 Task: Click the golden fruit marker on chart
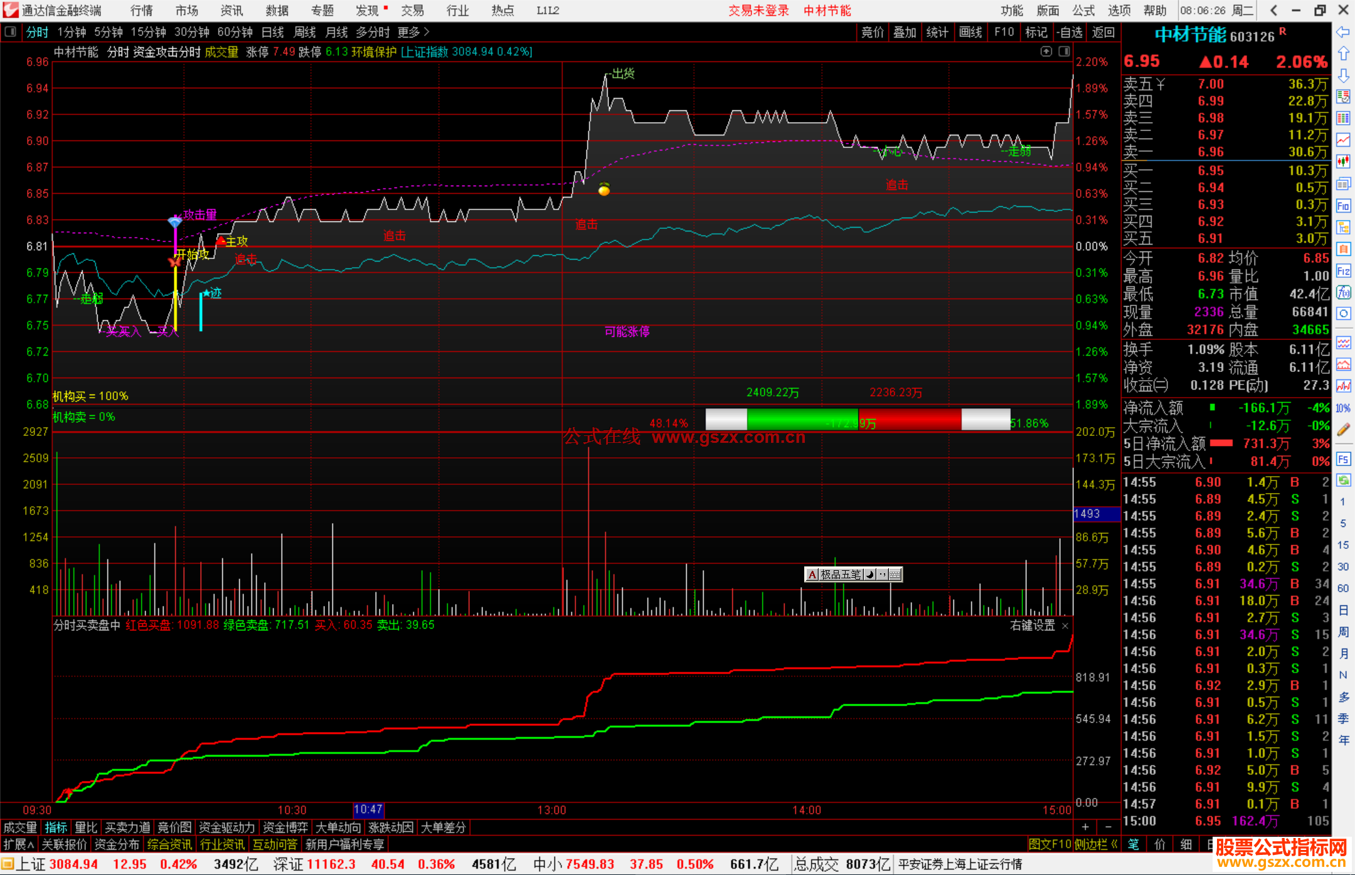[x=604, y=189]
